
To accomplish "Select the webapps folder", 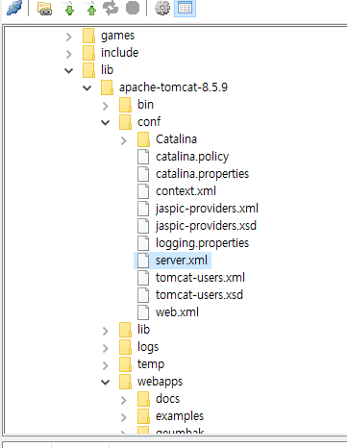I will pyautogui.click(x=160, y=382).
